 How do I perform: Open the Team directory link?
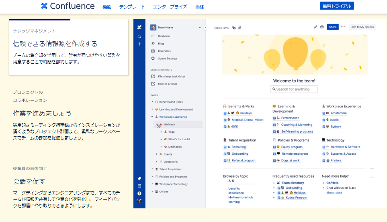coord(293,183)
